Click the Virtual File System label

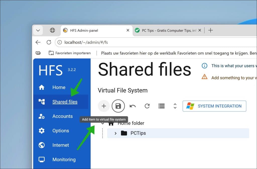point(122,90)
